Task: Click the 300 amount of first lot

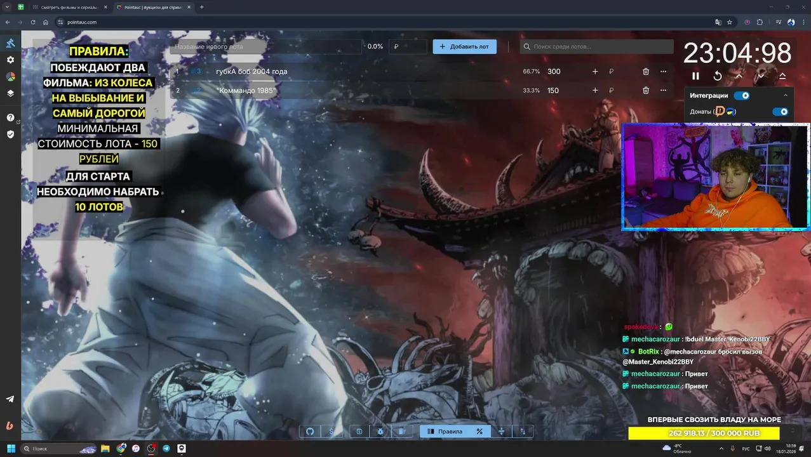Action: coord(554,72)
